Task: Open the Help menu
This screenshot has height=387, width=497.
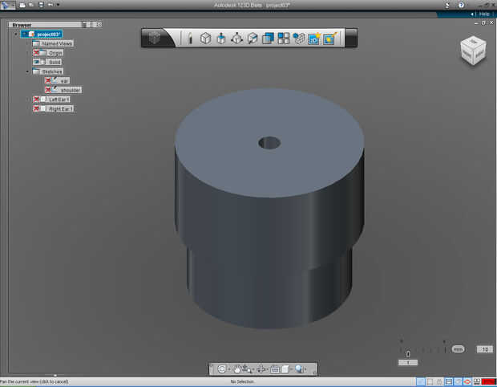Action: click(484, 14)
